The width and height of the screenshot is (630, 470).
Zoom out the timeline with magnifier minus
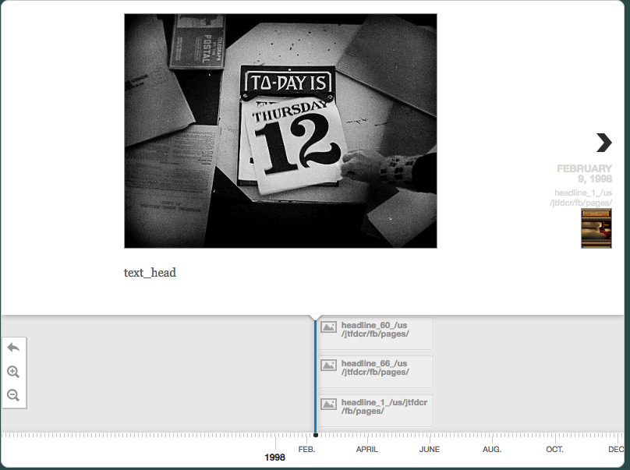(x=13, y=395)
